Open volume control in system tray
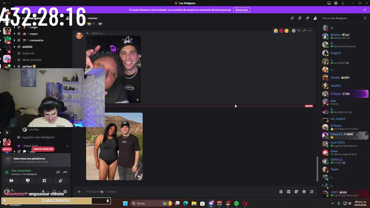 tap(349, 203)
